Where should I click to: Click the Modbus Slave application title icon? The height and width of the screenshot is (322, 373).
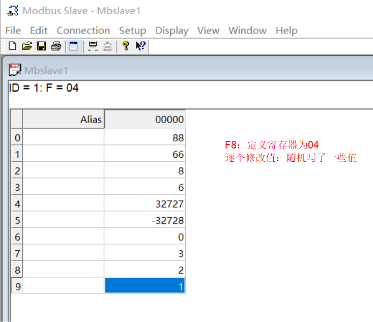click(x=12, y=11)
